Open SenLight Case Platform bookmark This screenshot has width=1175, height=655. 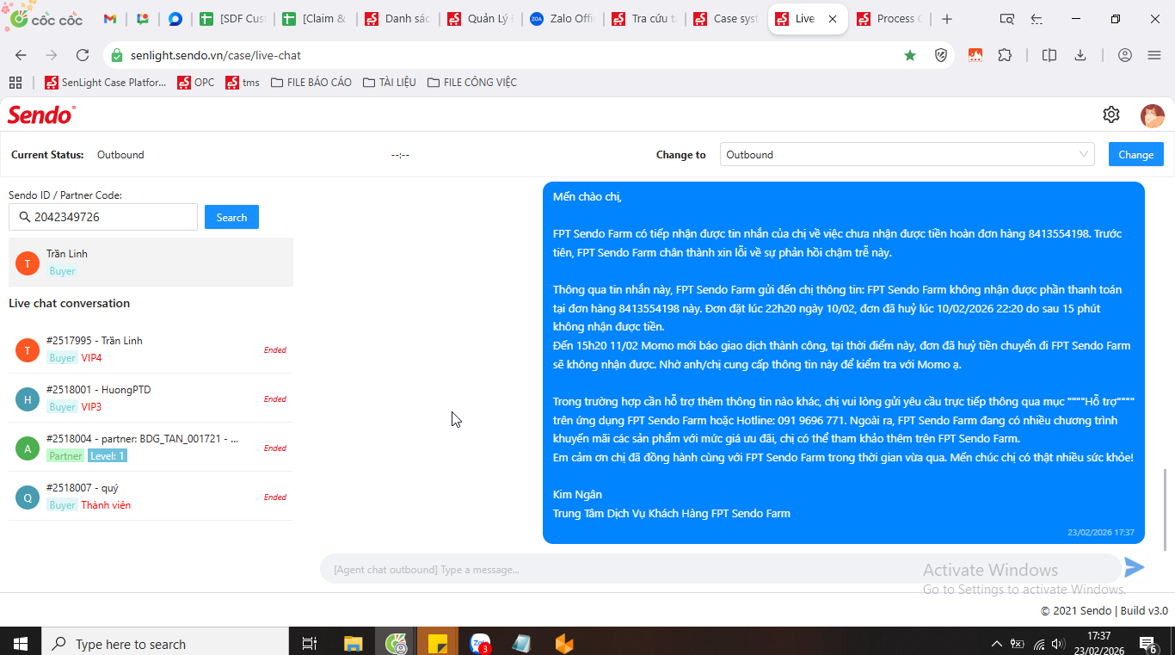click(x=106, y=83)
